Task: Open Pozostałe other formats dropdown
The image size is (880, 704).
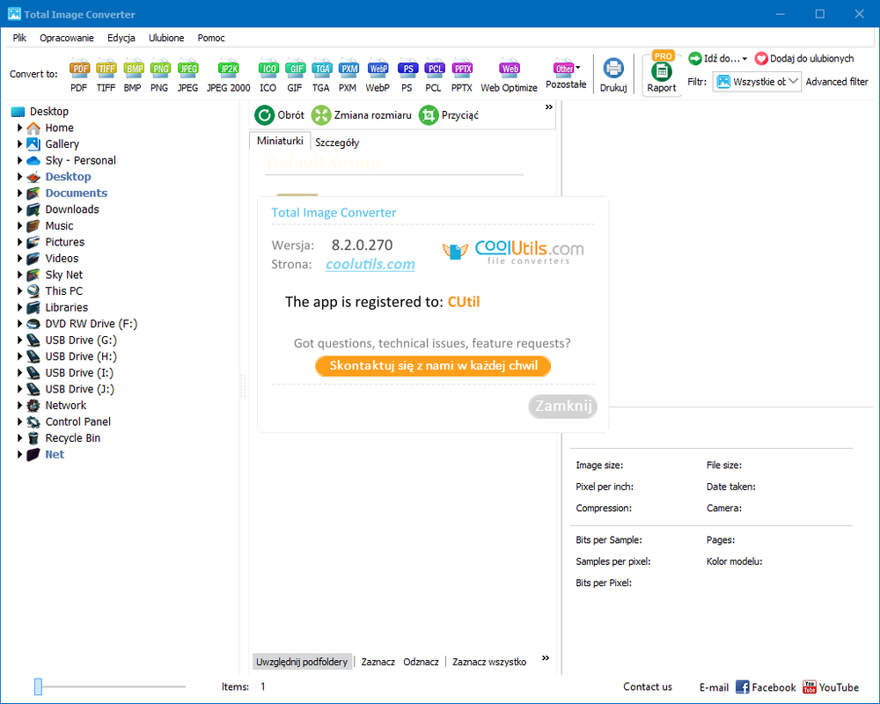Action: point(566,74)
